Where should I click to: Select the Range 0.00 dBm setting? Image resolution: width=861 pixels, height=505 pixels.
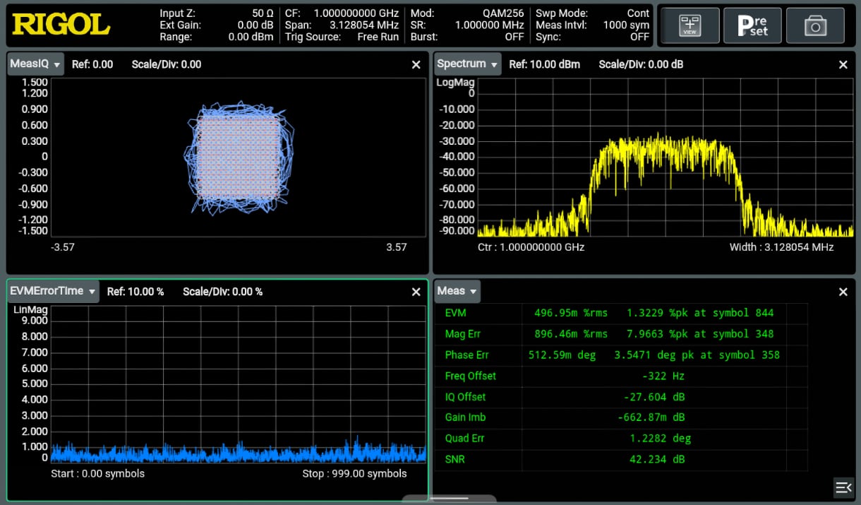coord(217,37)
